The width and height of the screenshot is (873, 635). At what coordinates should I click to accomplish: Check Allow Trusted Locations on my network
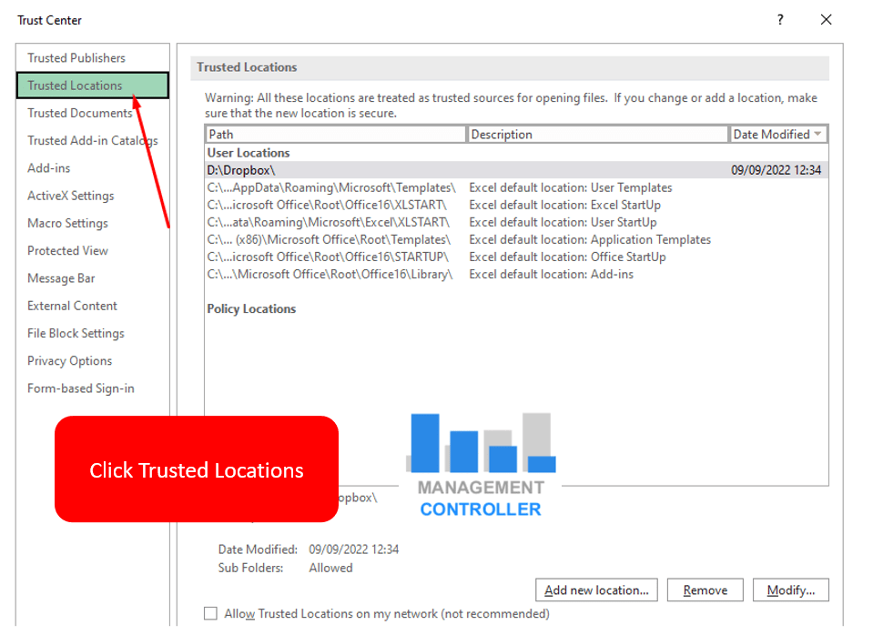pyautogui.click(x=210, y=613)
